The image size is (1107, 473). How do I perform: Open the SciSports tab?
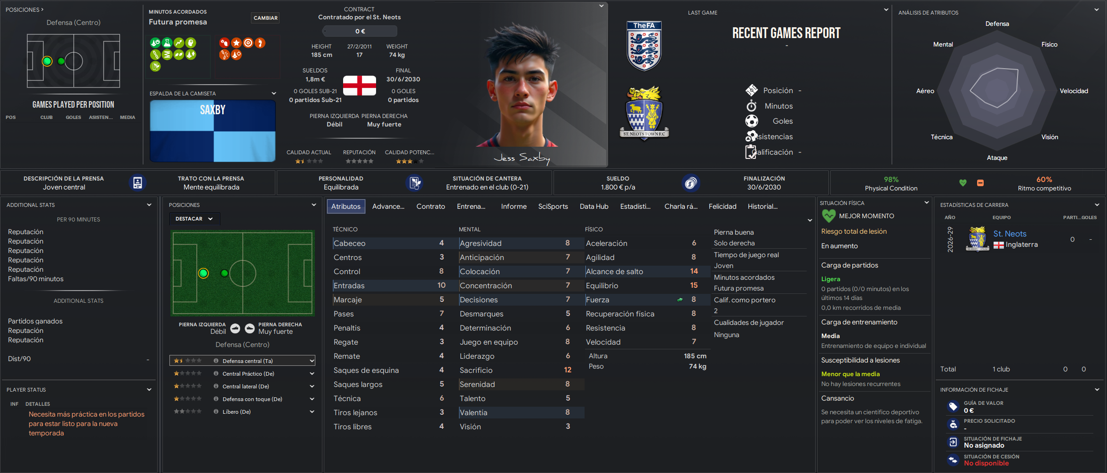(553, 206)
